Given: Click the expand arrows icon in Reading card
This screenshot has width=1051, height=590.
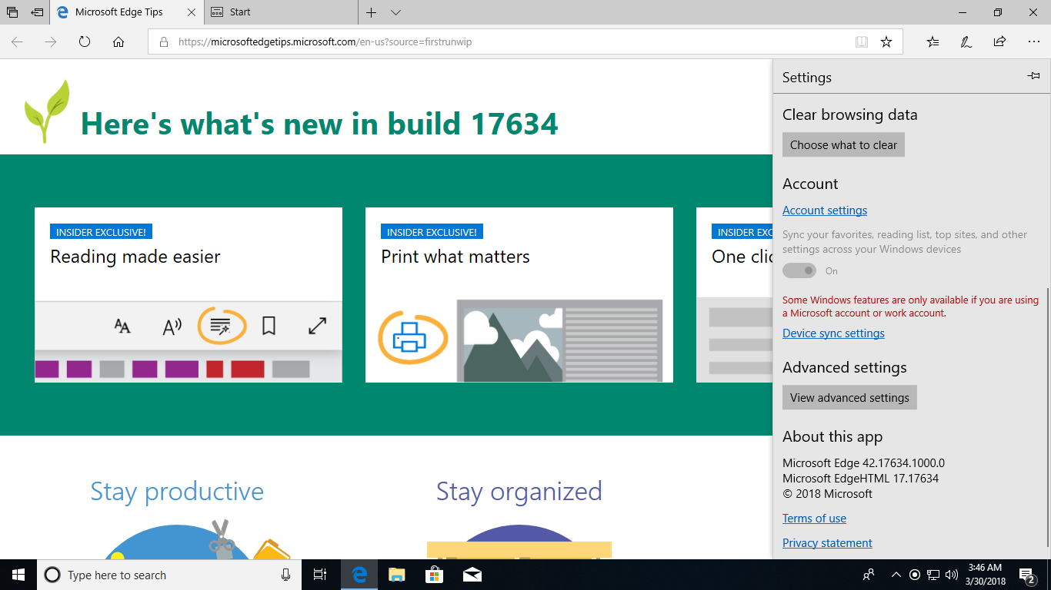Looking at the screenshot, I should pyautogui.click(x=317, y=326).
